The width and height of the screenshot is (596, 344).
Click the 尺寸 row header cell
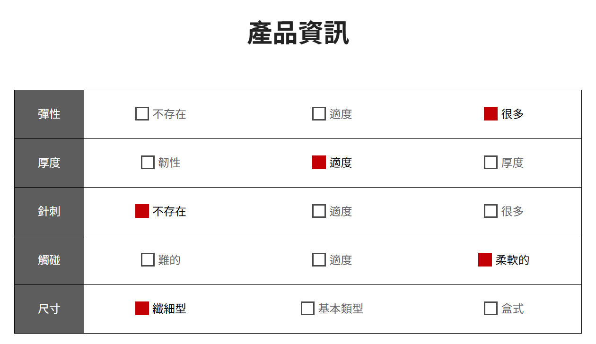click(x=49, y=309)
